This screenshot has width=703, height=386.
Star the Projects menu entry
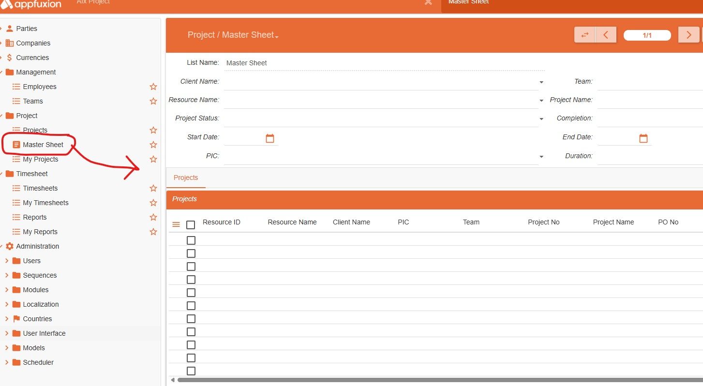[x=153, y=130]
